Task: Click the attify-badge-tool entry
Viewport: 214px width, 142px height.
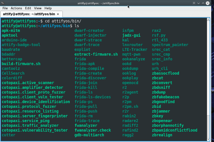Action: click(x=21, y=45)
